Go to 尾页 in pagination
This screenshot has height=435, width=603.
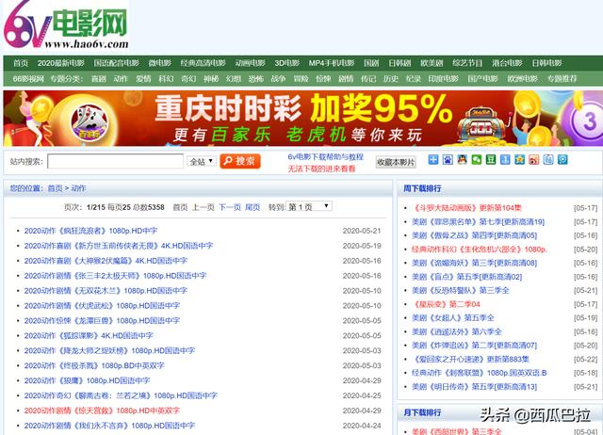tap(253, 207)
